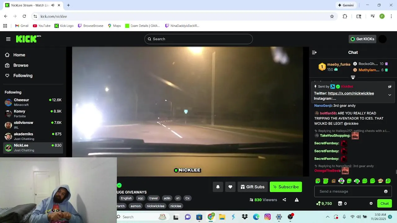Mute the NickLee Stream browser tab audio
The image size is (397, 223).
52,5
